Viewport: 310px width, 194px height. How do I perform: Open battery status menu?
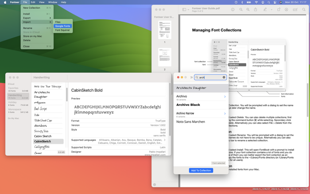click(249, 2)
